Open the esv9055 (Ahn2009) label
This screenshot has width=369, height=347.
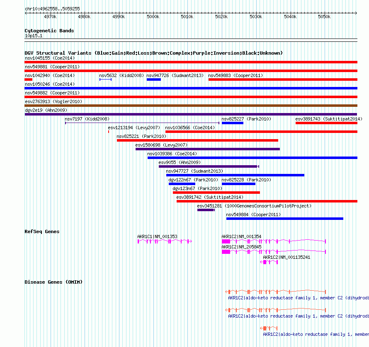[x=180, y=162]
